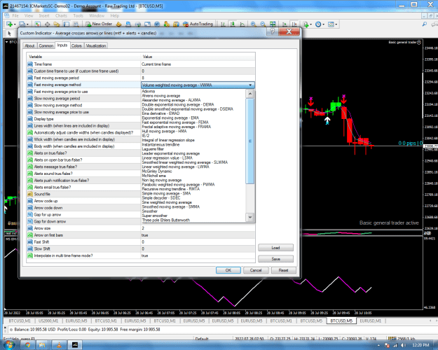The height and width of the screenshot is (350, 438).
Task: Open the Templates toolbar icon
Action: [x=331, y=24]
